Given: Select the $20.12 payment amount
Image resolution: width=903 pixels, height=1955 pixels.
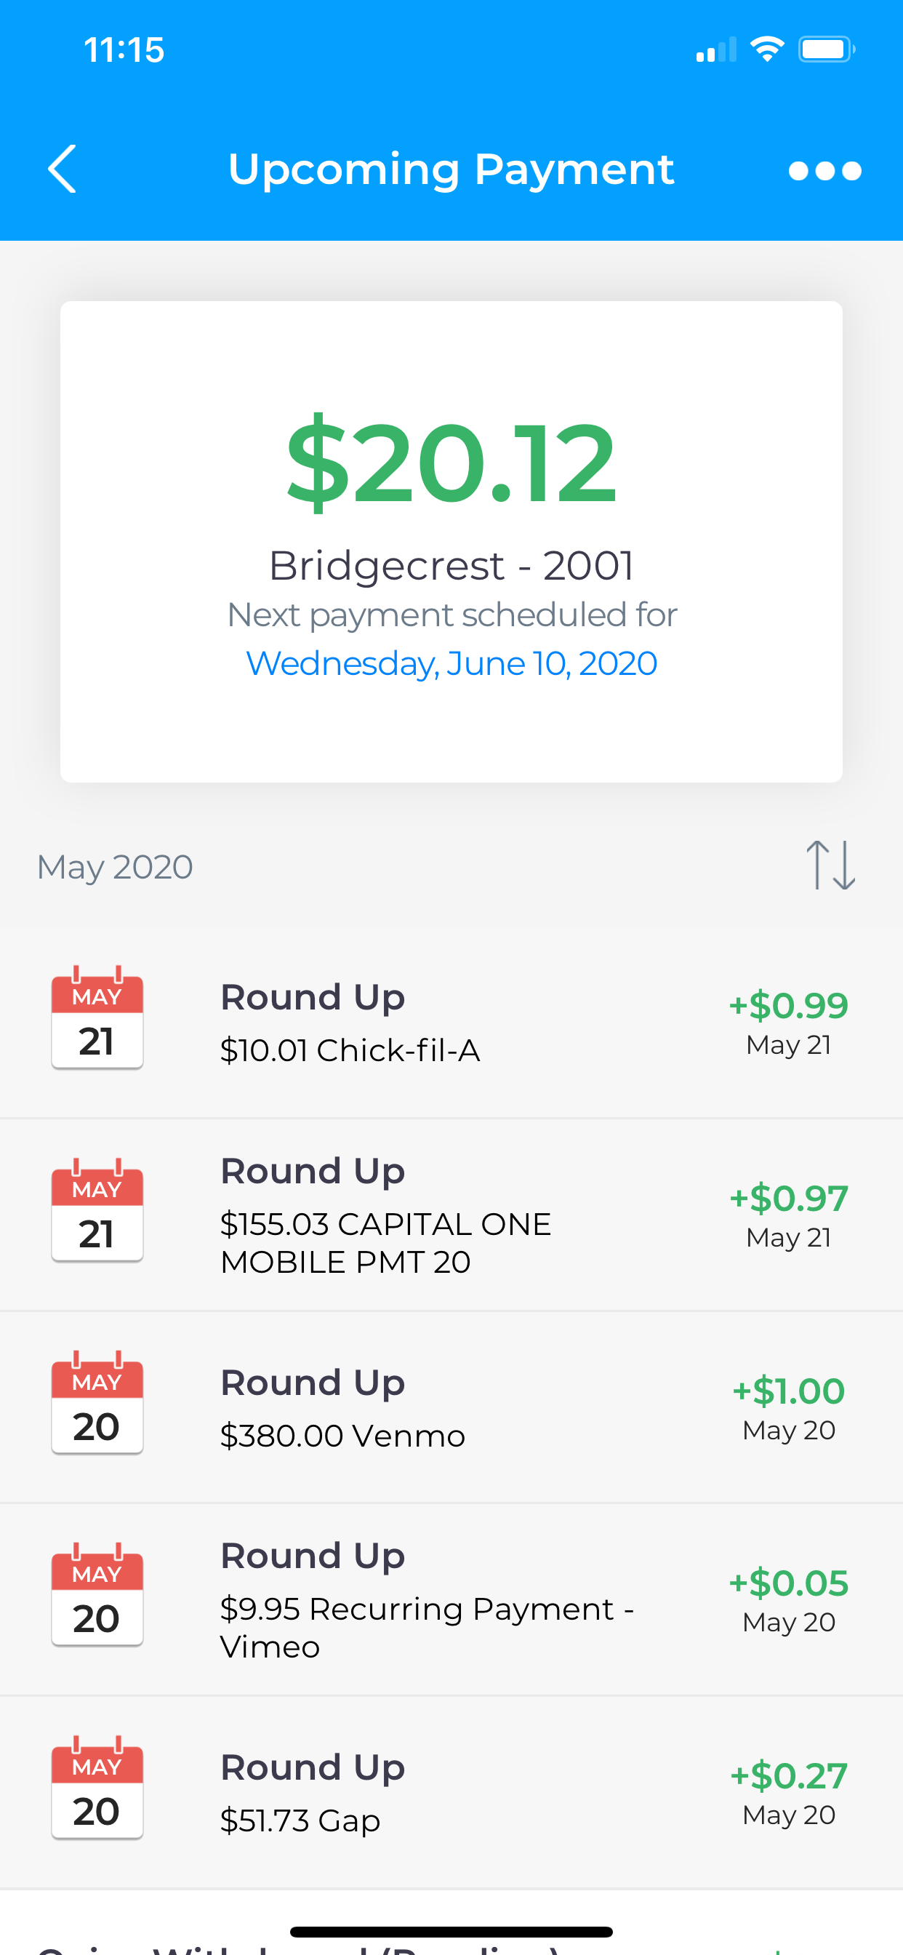Looking at the screenshot, I should 451,463.
